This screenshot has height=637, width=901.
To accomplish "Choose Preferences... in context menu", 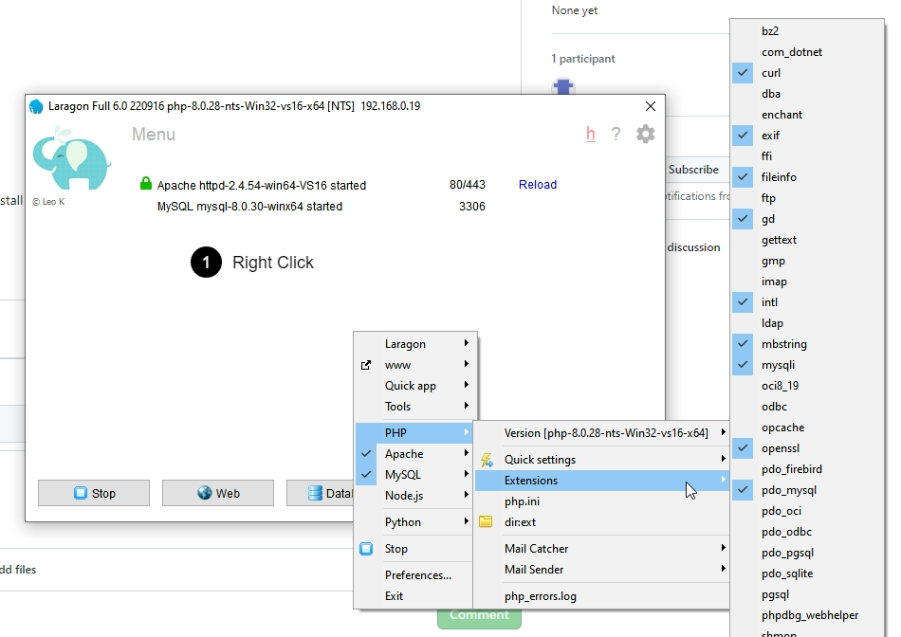I will (415, 575).
